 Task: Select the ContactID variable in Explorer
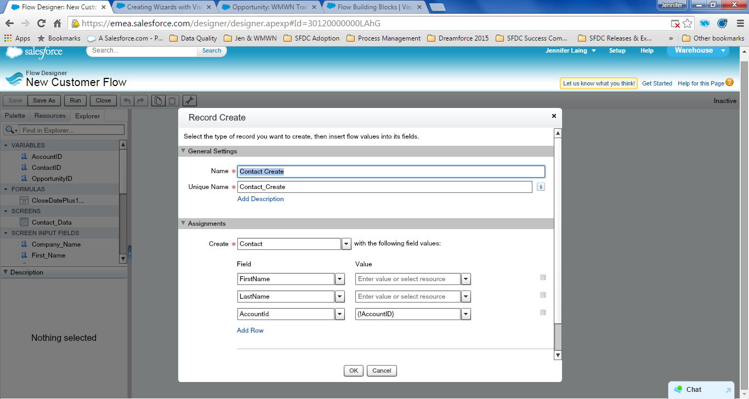[46, 168]
